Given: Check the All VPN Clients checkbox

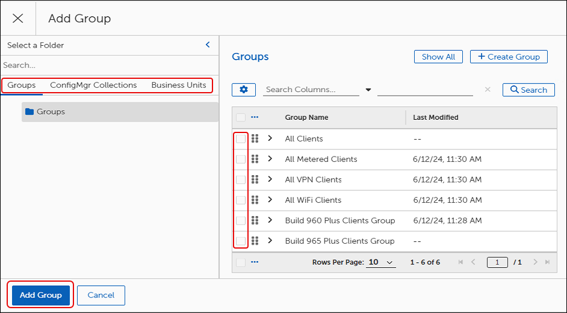Looking at the screenshot, I should click(241, 179).
